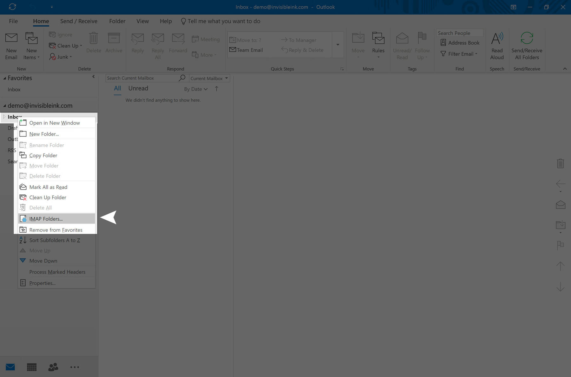Open the Clean Up dropdown
571x377 pixels.
65,46
